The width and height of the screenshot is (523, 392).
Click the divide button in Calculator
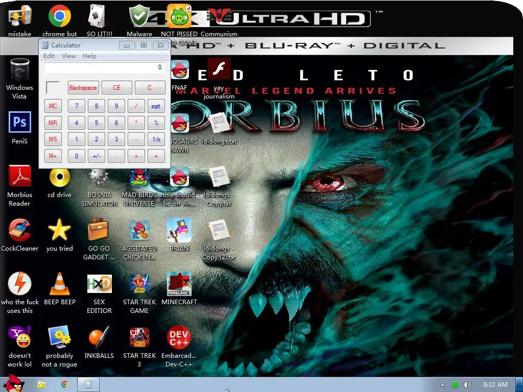point(136,106)
